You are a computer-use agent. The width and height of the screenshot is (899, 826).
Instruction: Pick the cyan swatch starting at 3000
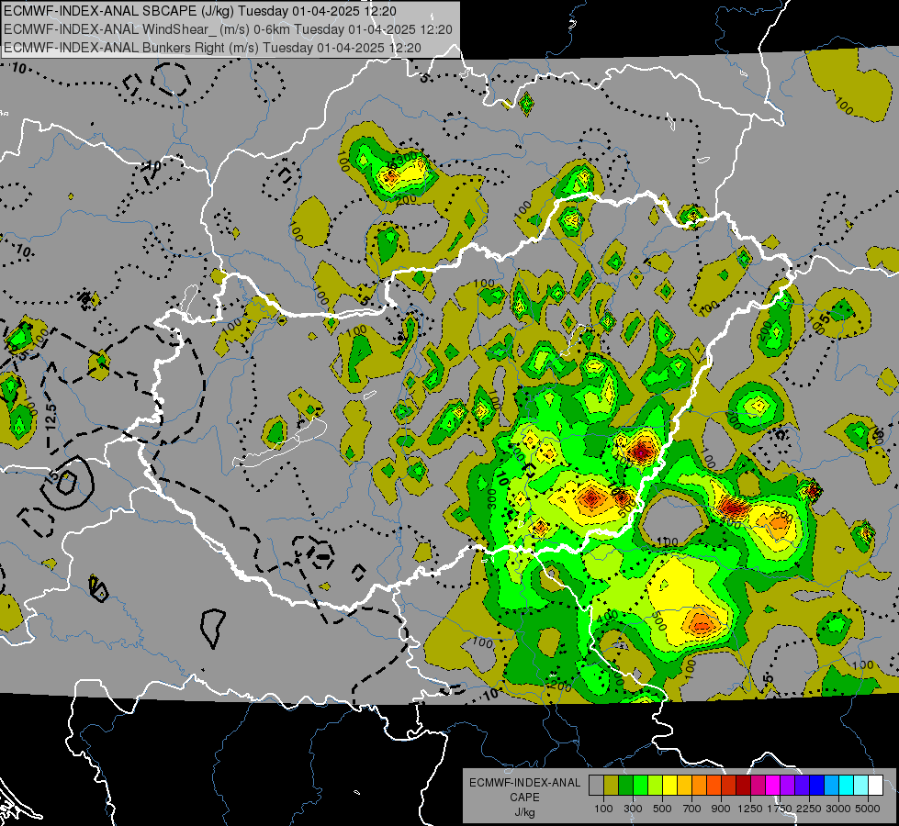847,785
